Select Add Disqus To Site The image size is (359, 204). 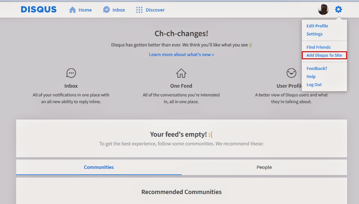tap(324, 55)
